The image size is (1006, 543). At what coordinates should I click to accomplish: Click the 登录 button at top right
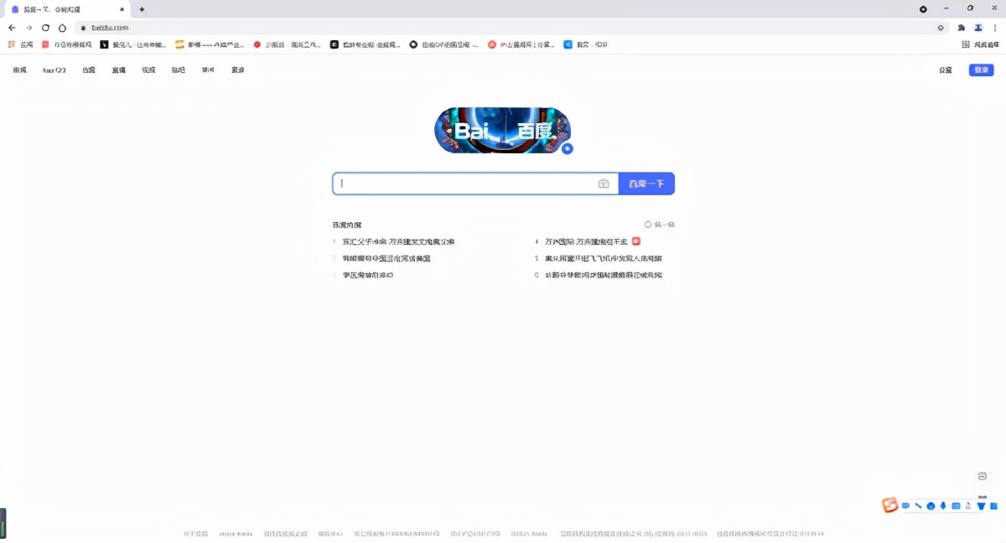click(979, 70)
